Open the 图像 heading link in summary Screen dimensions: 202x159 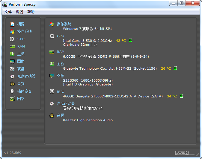click(61, 76)
